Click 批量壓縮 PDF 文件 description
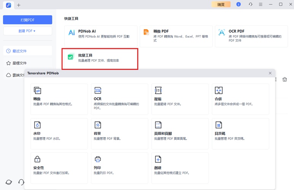This screenshot has height=190, width=294. coord(168,104)
